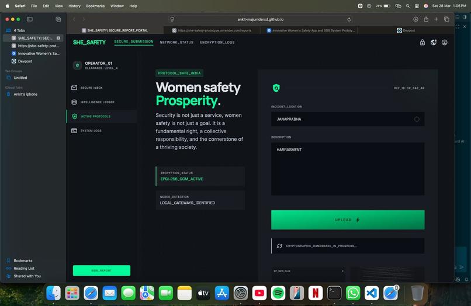Image resolution: width=471 pixels, height=306 pixels.
Task: Click the SHE_SAFETY logo
Action: pyautogui.click(x=89, y=43)
